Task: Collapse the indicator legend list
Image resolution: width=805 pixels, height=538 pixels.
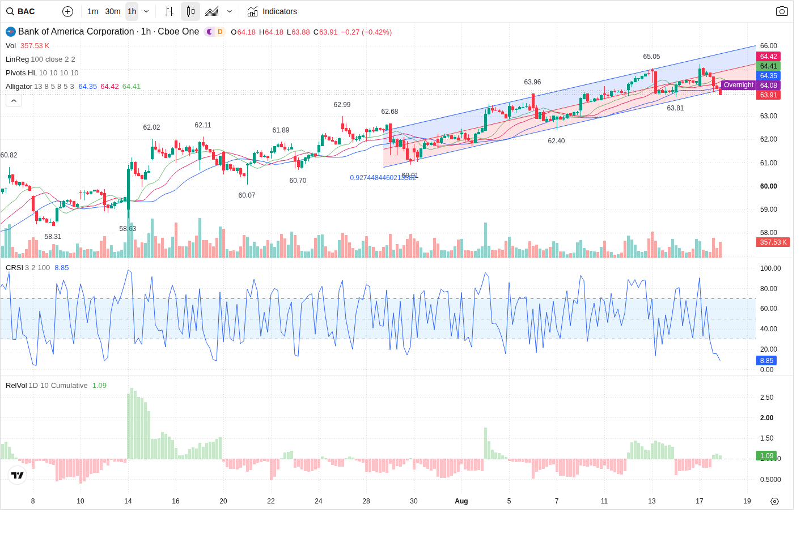Action: tap(14, 101)
